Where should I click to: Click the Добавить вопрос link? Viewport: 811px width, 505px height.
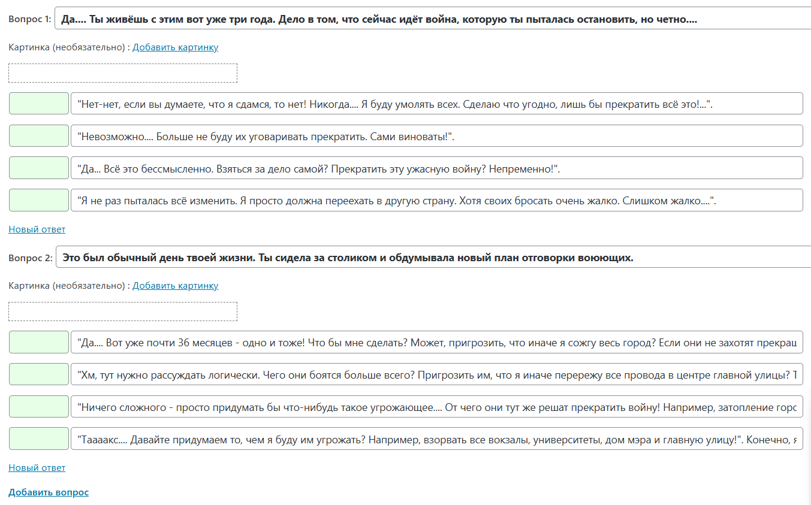(49, 492)
